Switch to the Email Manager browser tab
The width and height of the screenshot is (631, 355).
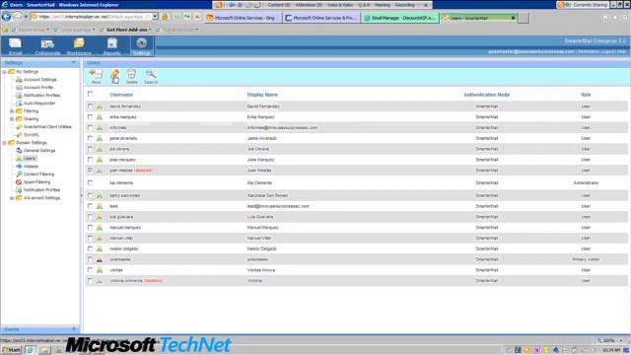(400, 18)
